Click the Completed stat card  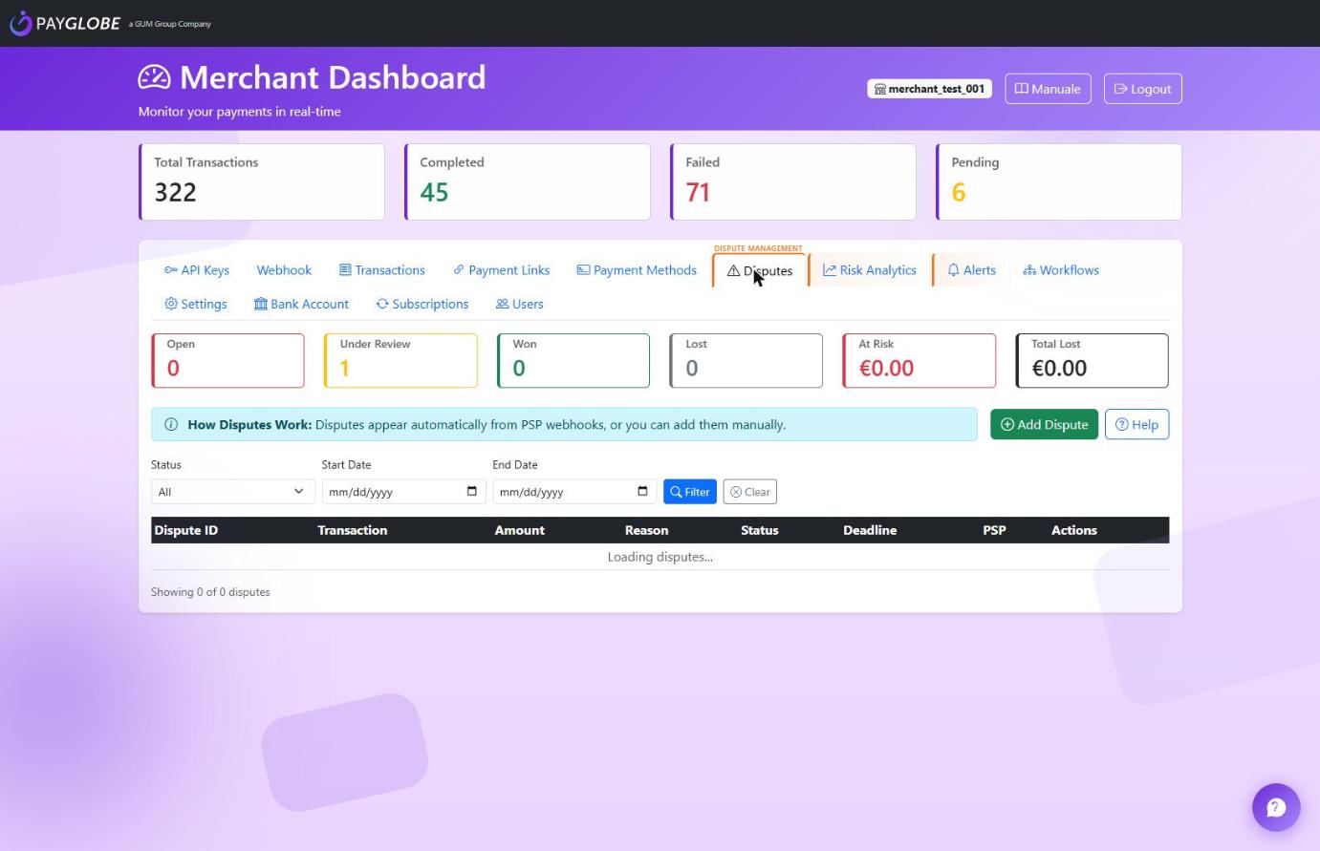point(528,181)
